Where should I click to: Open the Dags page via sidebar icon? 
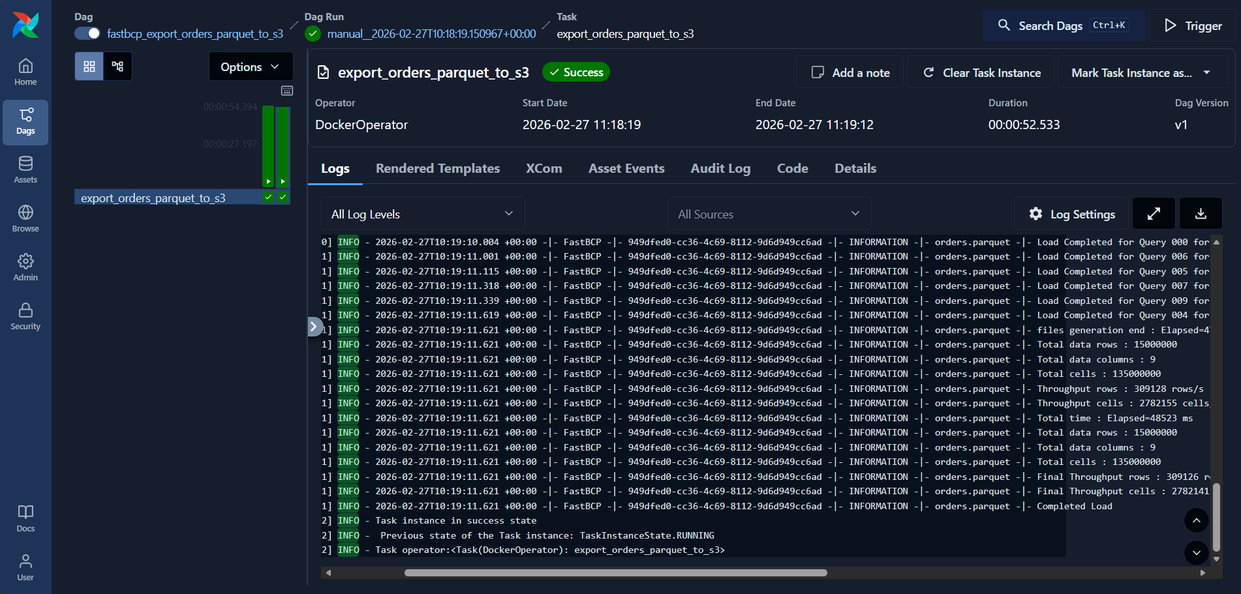tap(25, 122)
